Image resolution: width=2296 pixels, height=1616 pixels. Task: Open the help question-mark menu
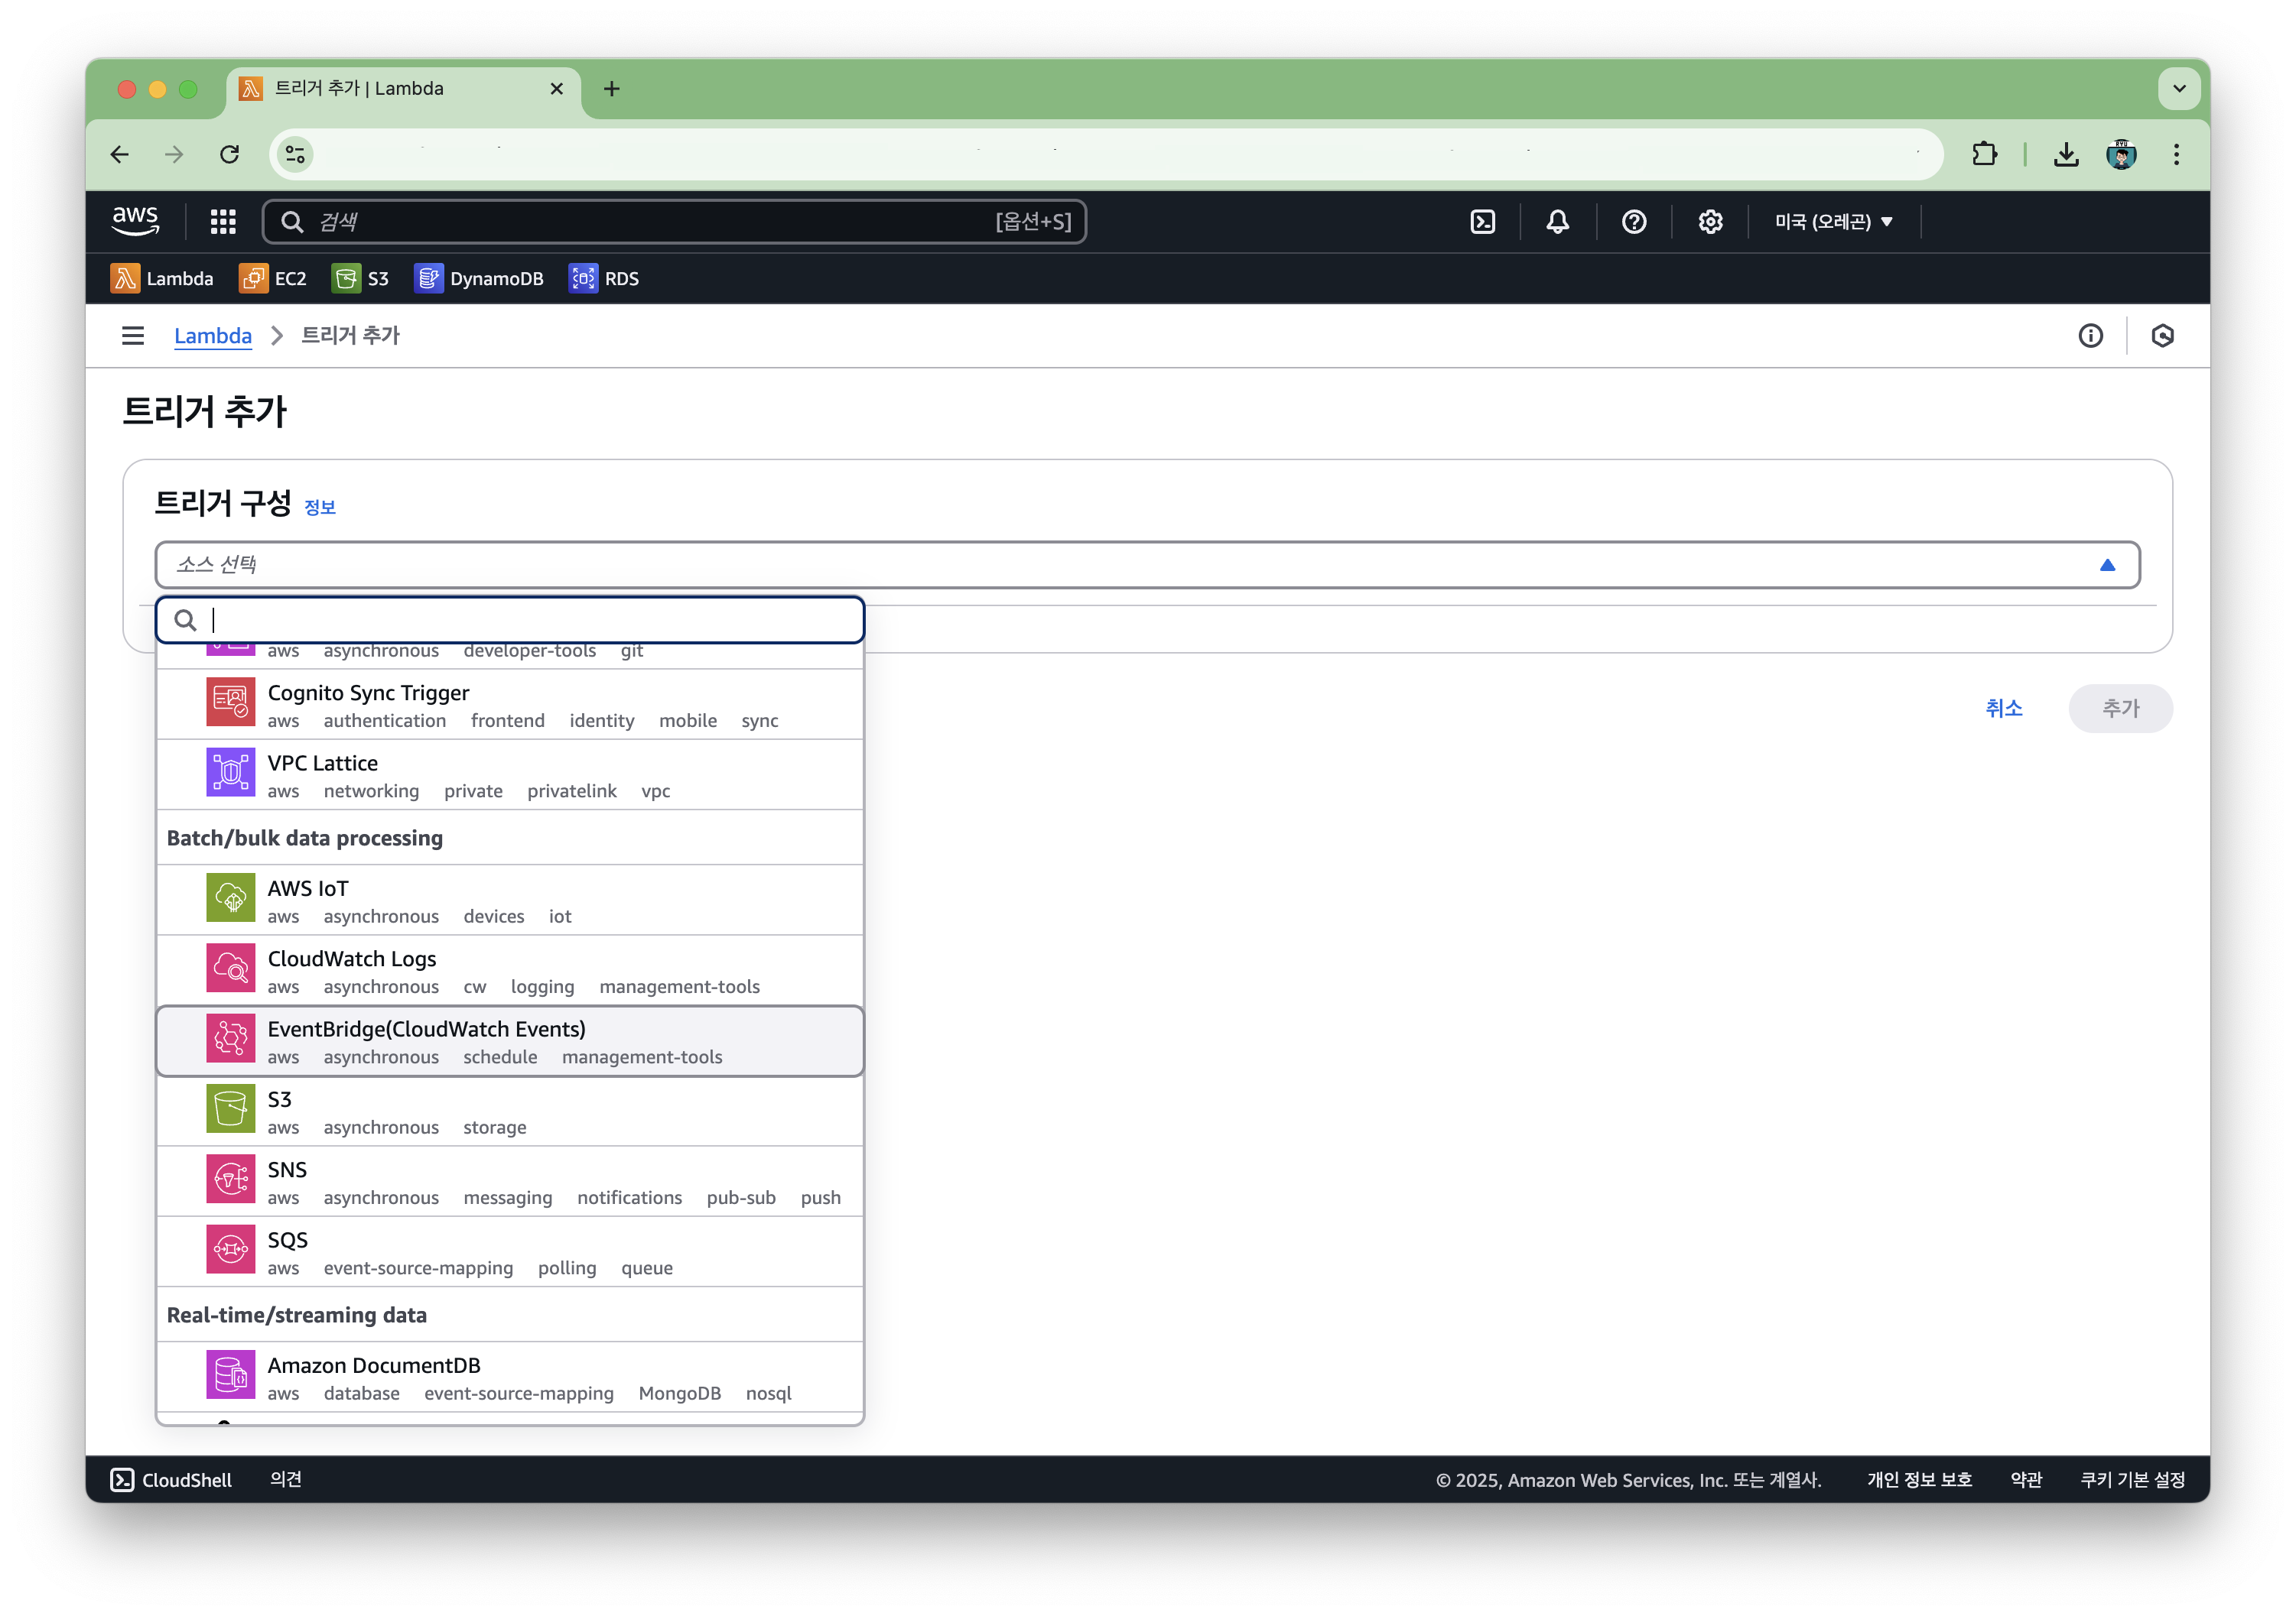(1633, 222)
